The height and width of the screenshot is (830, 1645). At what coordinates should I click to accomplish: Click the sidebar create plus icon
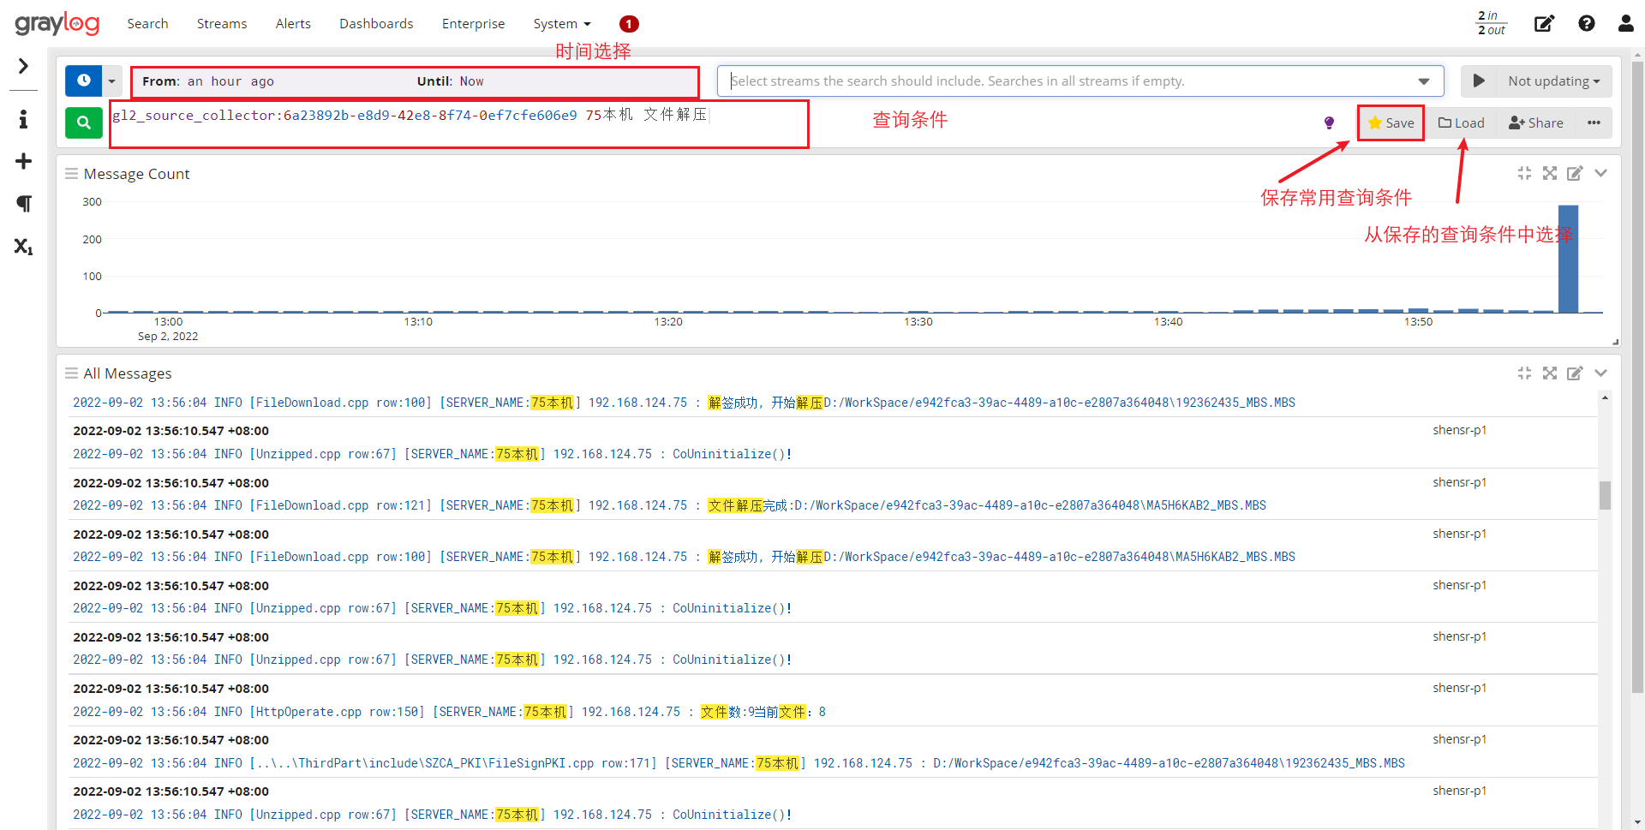(x=23, y=161)
